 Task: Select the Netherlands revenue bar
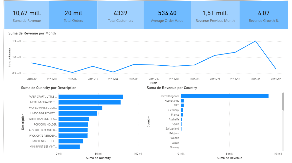[x=182, y=101]
